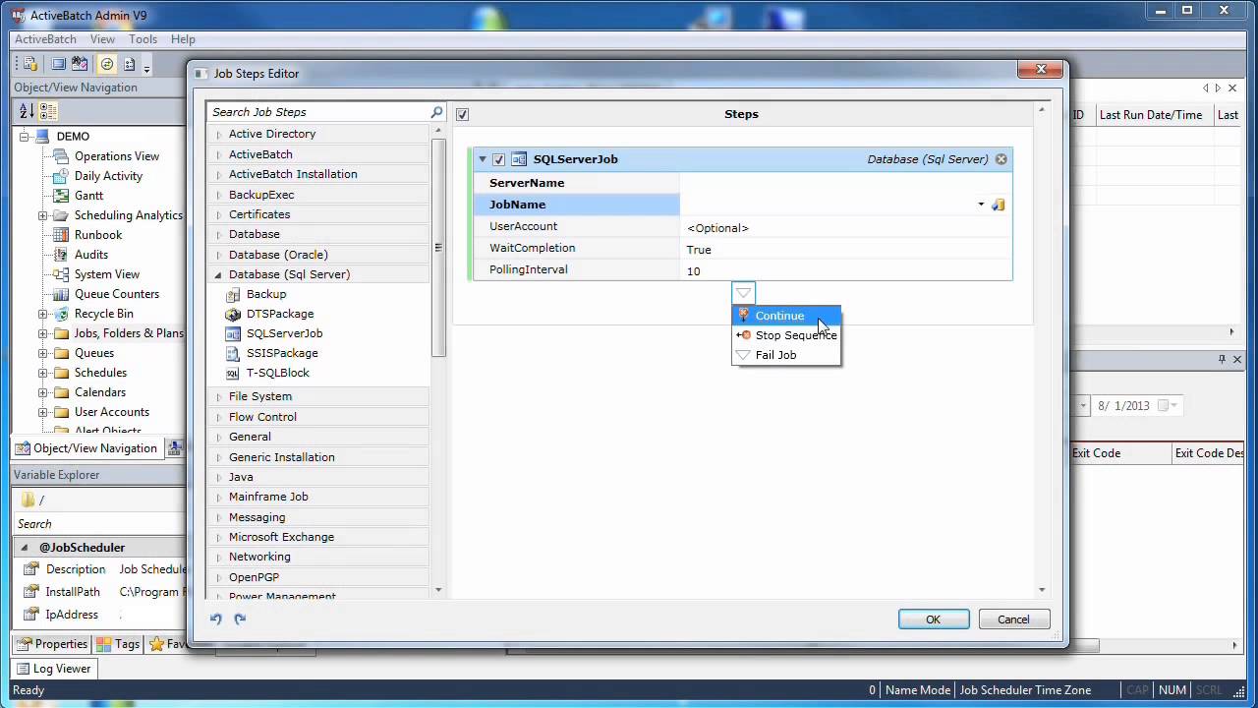Click the SQLServerJob icon in step list

coord(233,333)
